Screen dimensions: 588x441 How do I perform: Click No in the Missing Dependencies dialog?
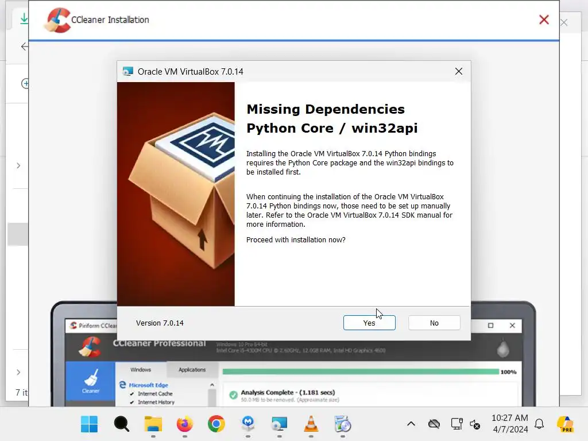pos(434,323)
